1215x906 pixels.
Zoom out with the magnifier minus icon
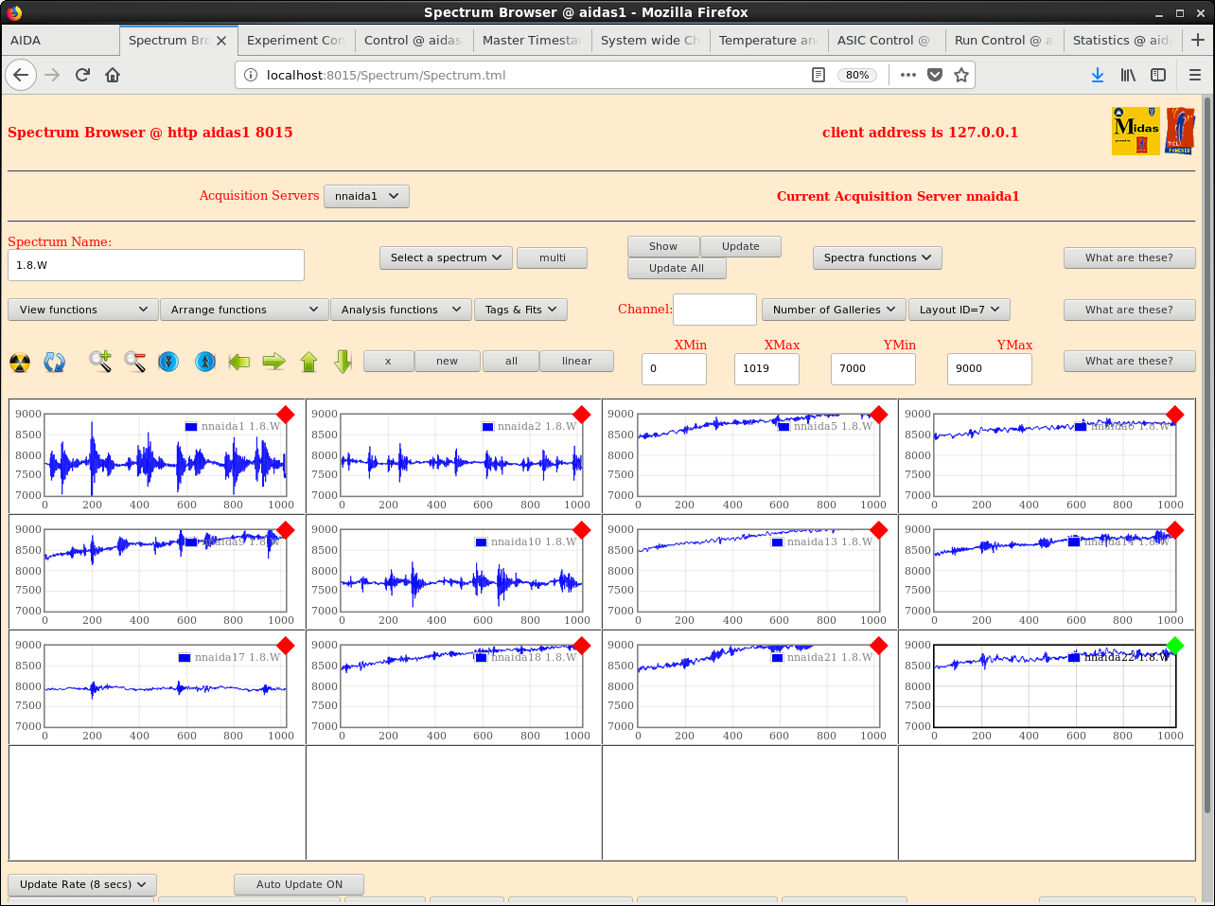(x=135, y=362)
